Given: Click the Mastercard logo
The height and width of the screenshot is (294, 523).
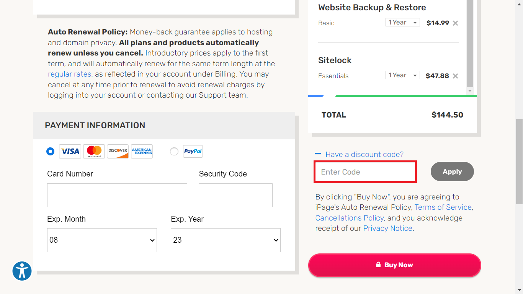Looking at the screenshot, I should (x=94, y=152).
